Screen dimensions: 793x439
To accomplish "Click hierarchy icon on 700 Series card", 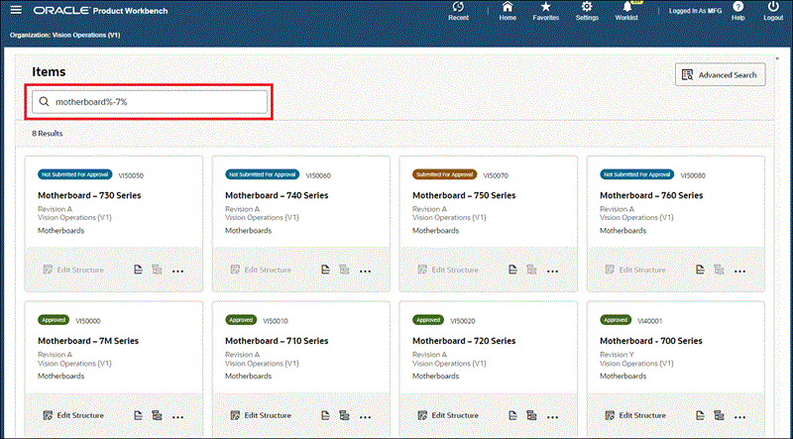I will click(720, 415).
